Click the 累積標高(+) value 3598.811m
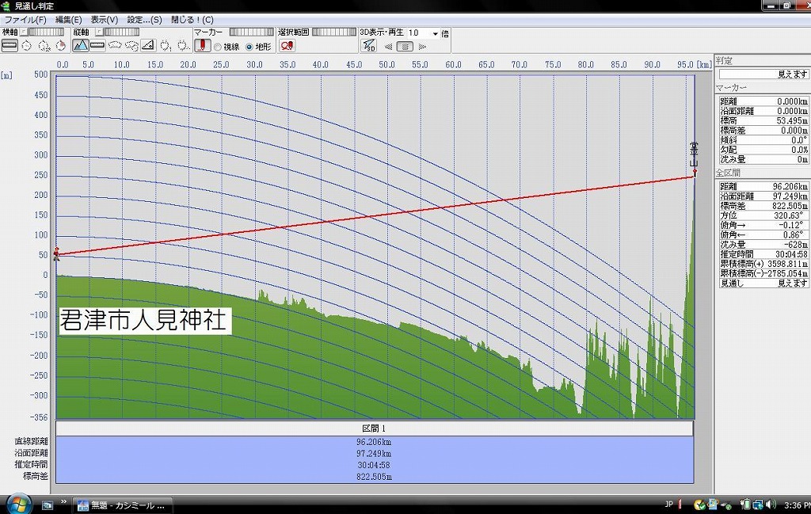Image resolution: width=811 pixels, height=514 pixels. pos(788,264)
